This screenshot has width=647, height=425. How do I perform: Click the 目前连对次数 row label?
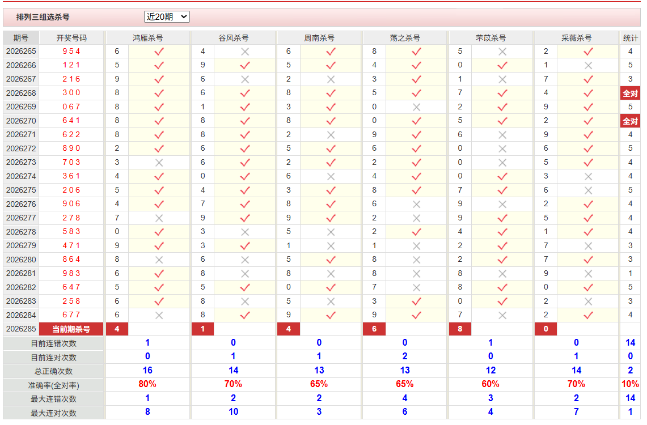coord(54,358)
